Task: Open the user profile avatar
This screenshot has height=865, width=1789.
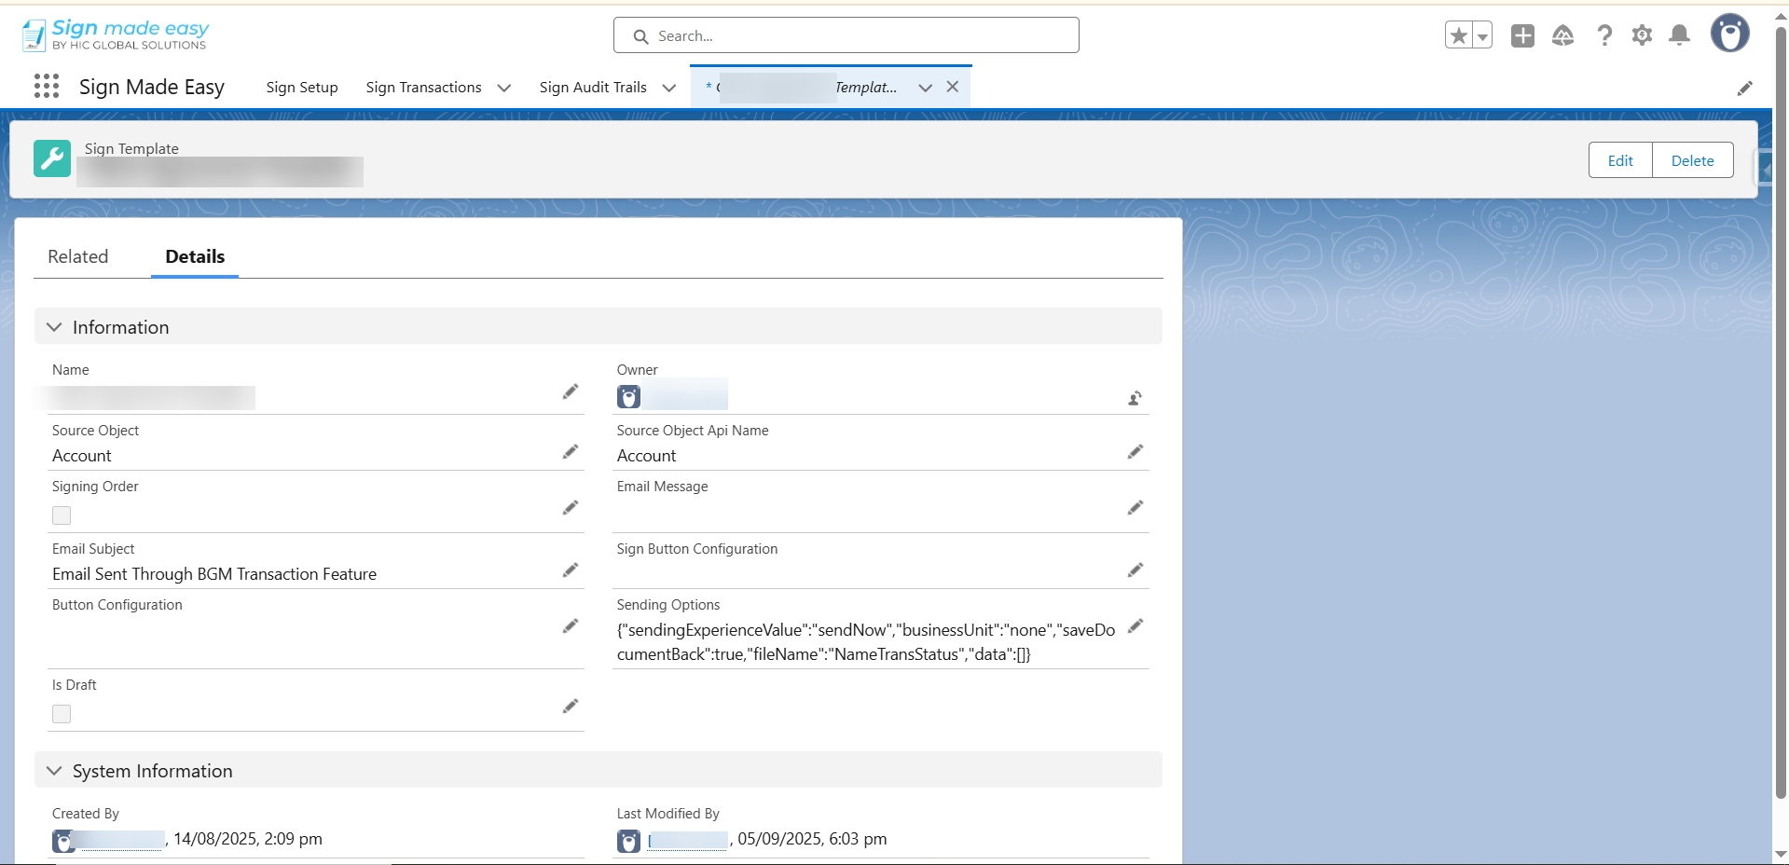Action: click(1730, 34)
